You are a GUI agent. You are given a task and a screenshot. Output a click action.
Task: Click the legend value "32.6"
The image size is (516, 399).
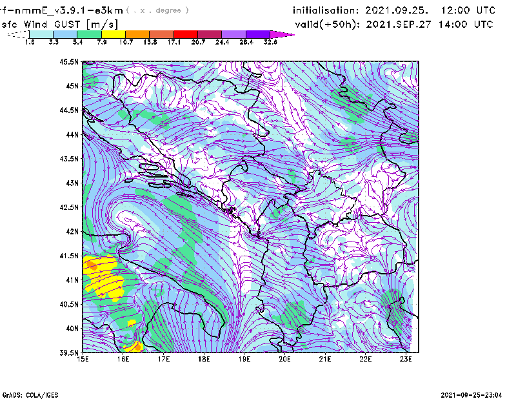(x=270, y=42)
